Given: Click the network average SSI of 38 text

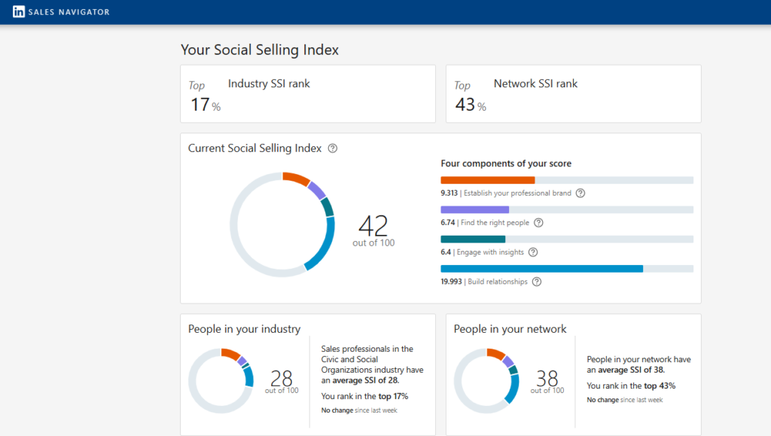Looking at the screenshot, I should click(638, 364).
